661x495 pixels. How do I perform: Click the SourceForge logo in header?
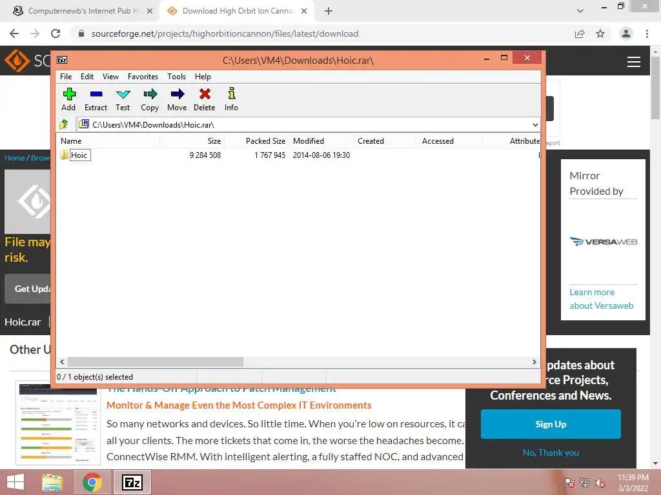click(17, 61)
